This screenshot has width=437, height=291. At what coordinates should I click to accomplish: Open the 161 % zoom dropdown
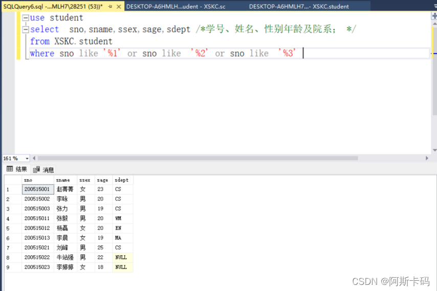pyautogui.click(x=27, y=158)
